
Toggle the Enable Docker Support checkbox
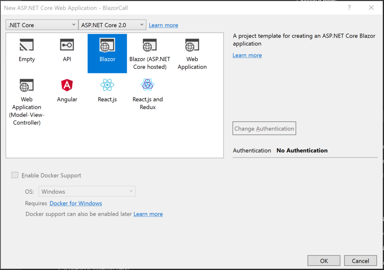pos(15,175)
